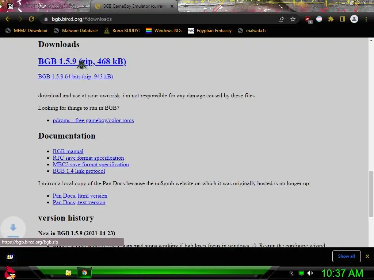Viewport: 374px width, 280px height.
Task: Open Malware Database bookmark
Action: coord(76,31)
